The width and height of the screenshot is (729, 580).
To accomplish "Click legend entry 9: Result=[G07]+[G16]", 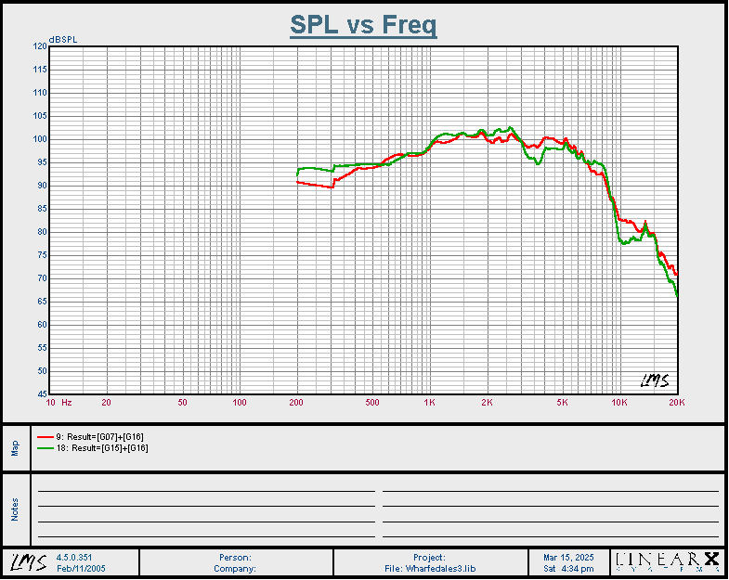I will [99, 436].
